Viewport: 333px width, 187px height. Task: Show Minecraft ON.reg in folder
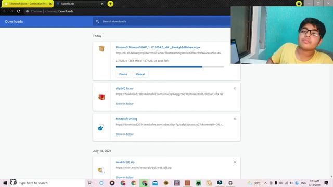124,134
